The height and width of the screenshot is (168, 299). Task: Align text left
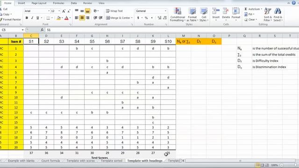click(77, 18)
